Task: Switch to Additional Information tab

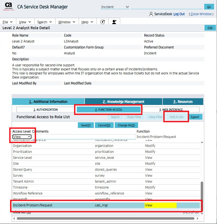Action: click(x=48, y=101)
